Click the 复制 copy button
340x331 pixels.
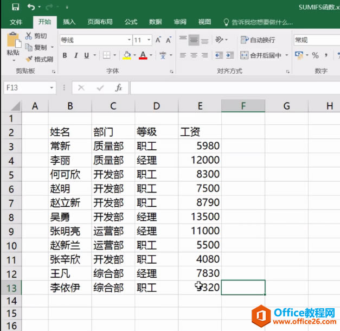click(36, 47)
